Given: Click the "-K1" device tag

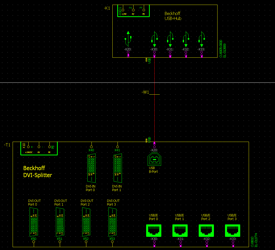Looking at the screenshot, I should [x=107, y=8].
